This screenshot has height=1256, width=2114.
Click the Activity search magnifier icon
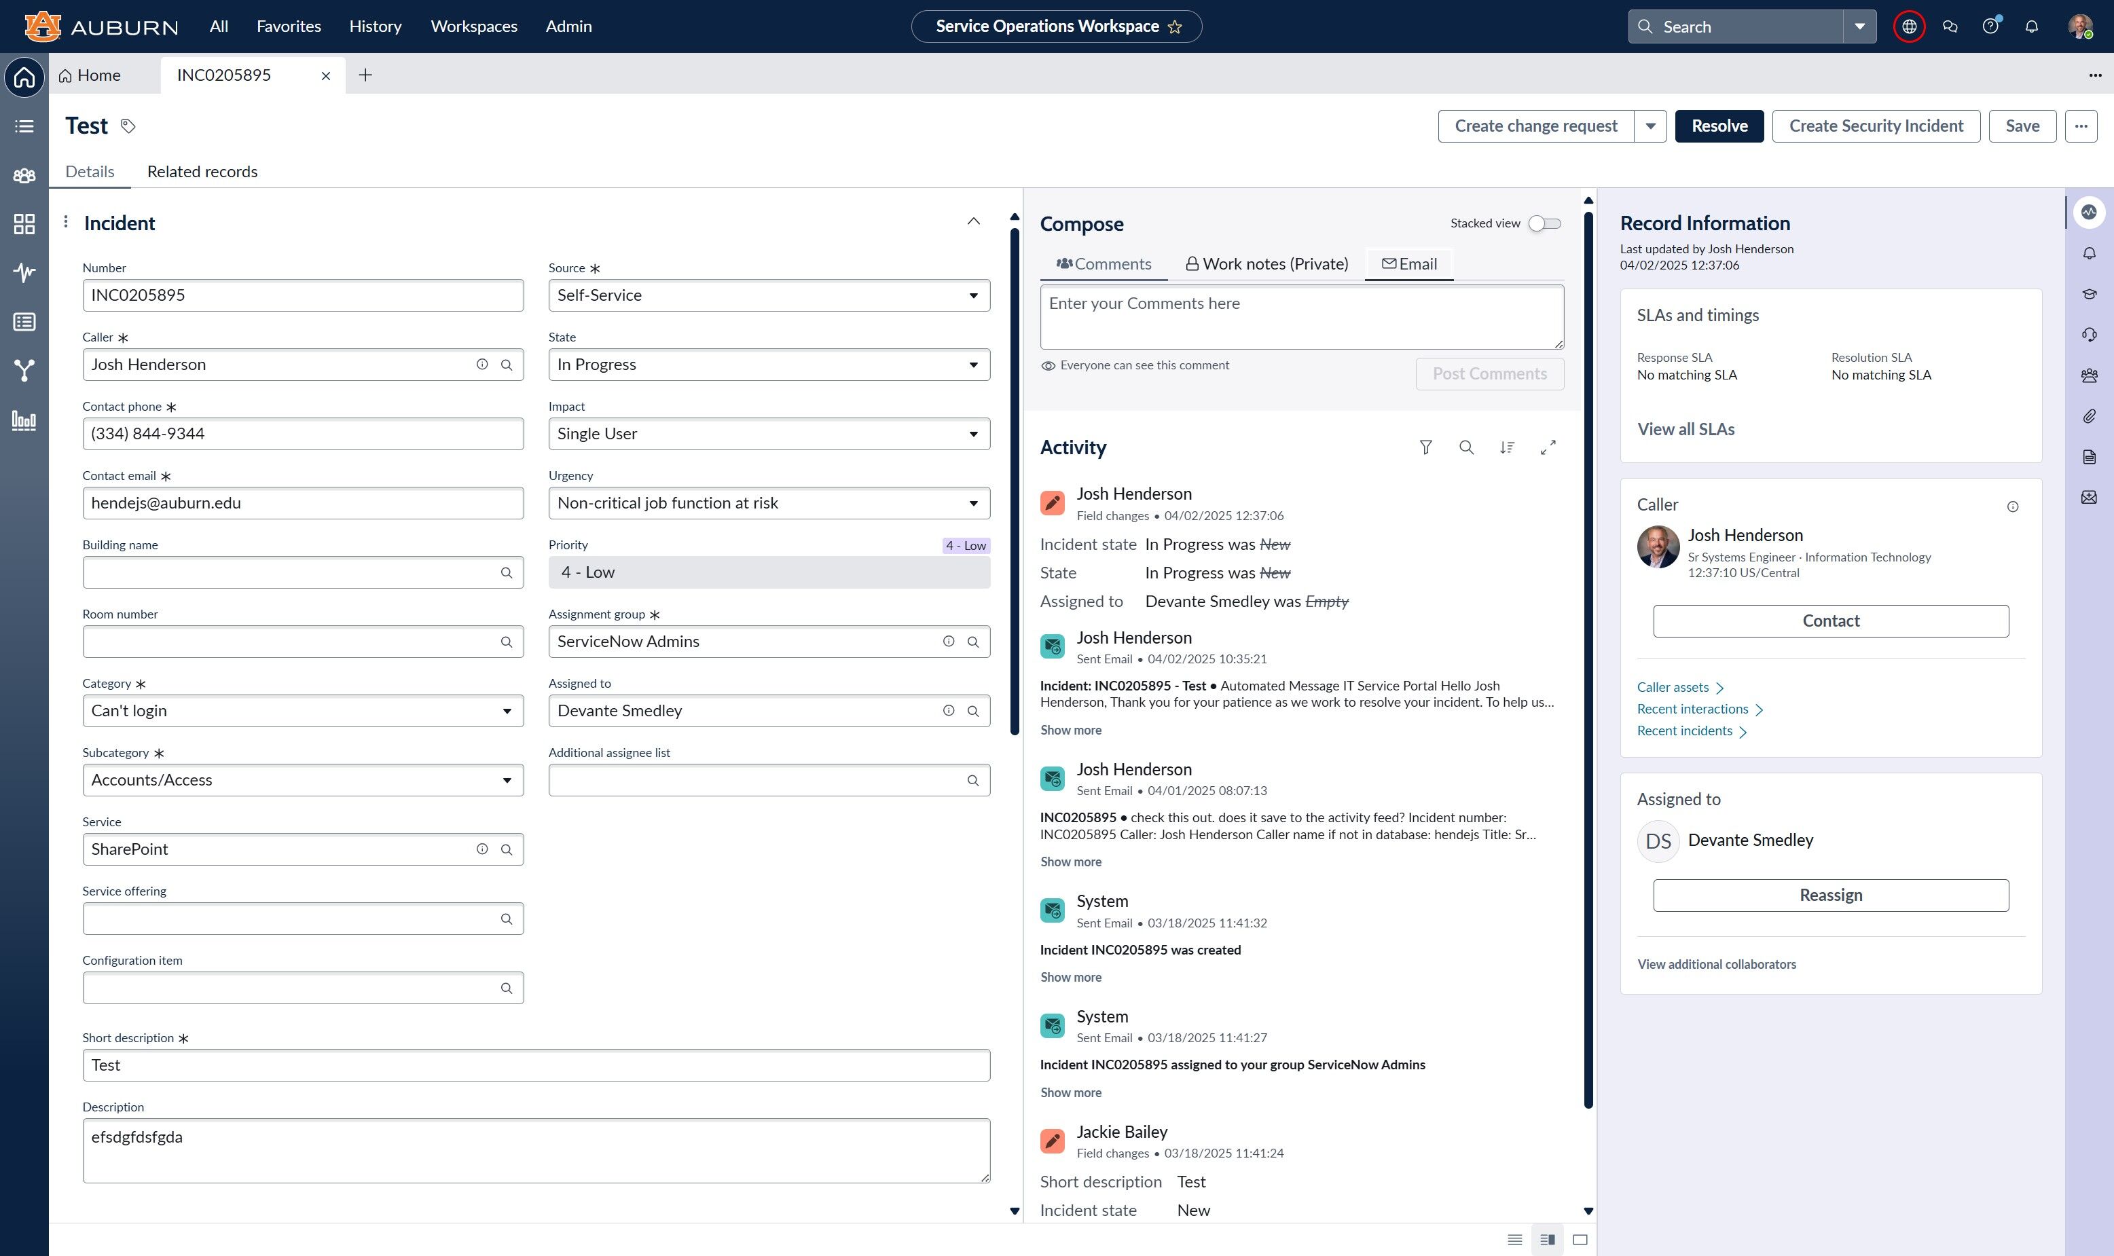pos(1466,447)
